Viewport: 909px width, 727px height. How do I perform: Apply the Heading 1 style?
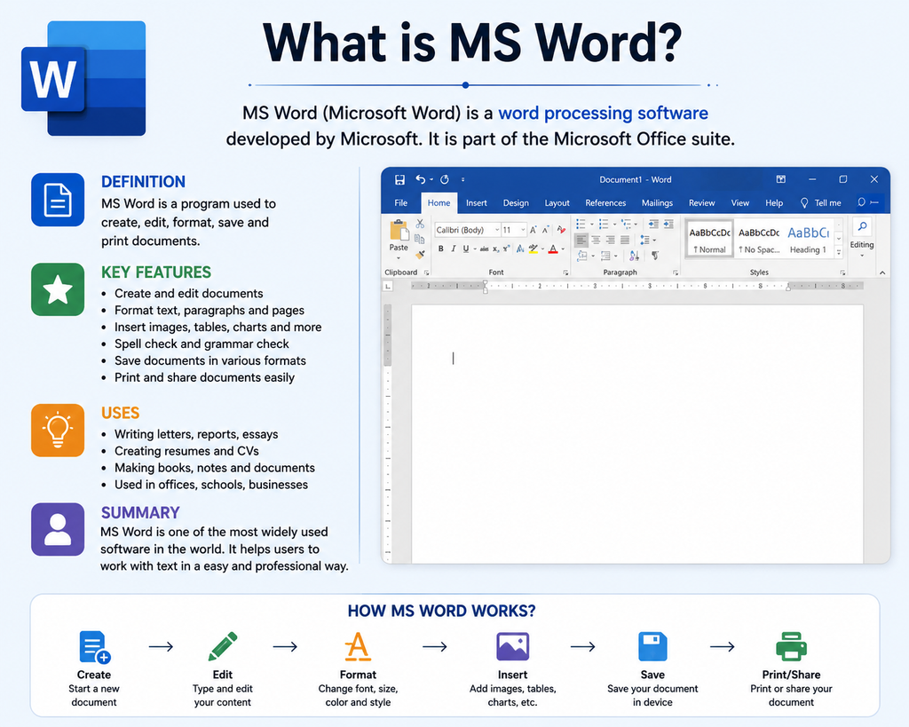(808, 238)
